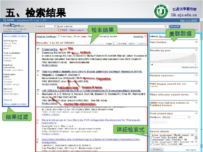Image resolution: width=203 pixels, height=152 pixels.
Task: Click the NCBI logo in header
Action: (x=8, y=20)
